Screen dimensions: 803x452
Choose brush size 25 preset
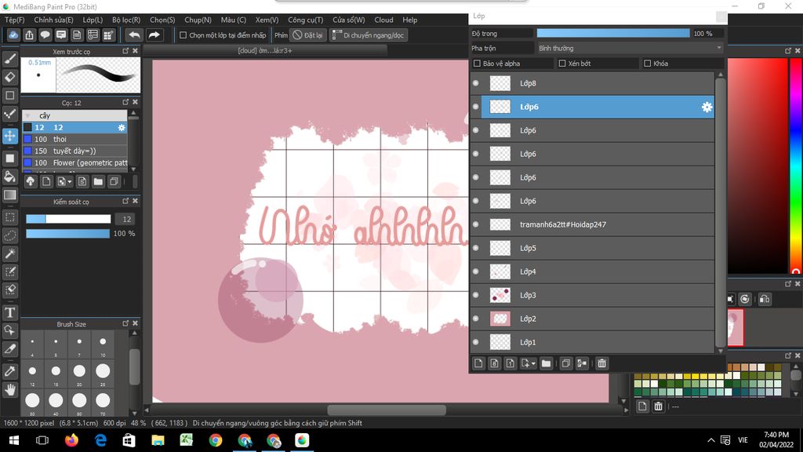click(103, 372)
